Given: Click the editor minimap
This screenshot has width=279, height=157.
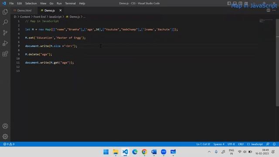Looking at the screenshot, I should [x=266, y=21].
